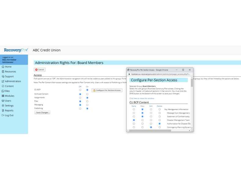Click the popup scroll down arrow
The height and width of the screenshot is (171, 241).
(192, 128)
